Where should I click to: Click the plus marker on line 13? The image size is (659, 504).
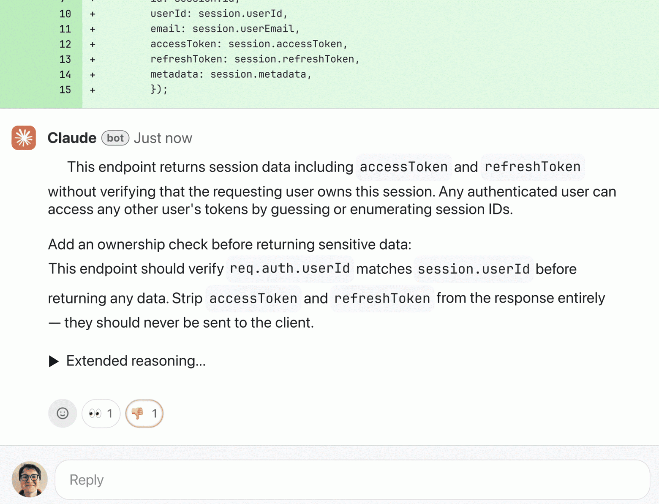pos(93,60)
